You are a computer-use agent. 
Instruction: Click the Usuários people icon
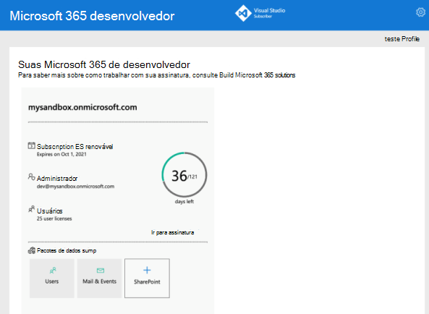pyautogui.click(x=31, y=209)
